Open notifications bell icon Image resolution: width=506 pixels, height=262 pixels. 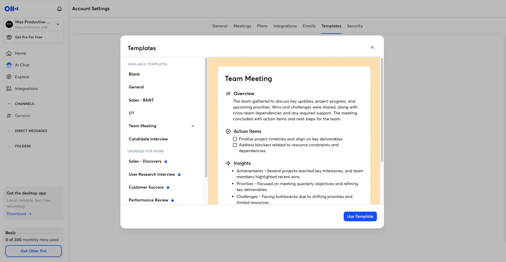(59, 9)
